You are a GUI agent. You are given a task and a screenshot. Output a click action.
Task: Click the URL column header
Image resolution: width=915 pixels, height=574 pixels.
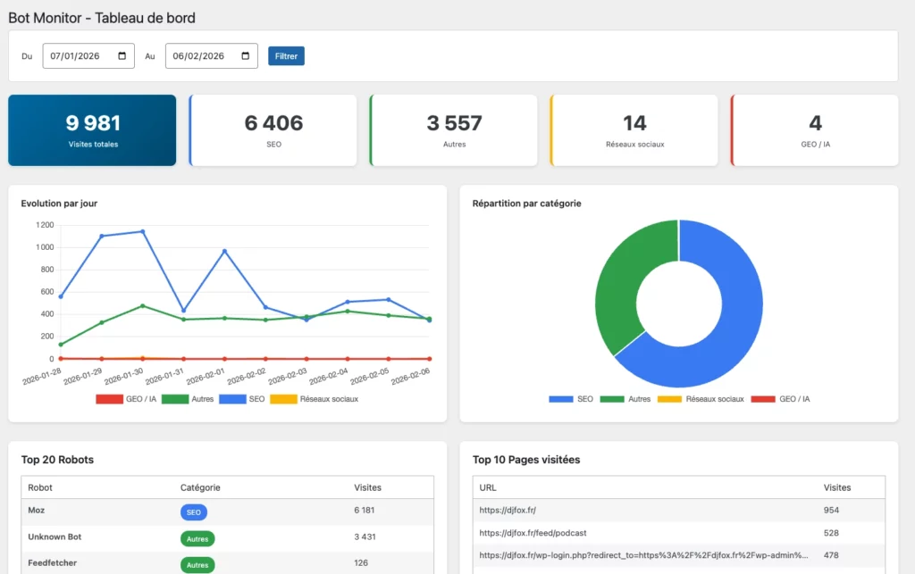488,487
